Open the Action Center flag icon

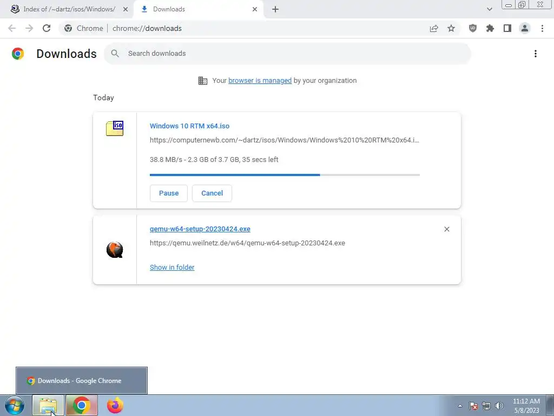473,406
